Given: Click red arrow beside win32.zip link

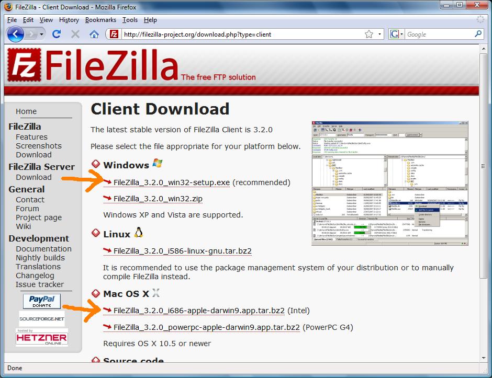Looking at the screenshot, I should [107, 198].
